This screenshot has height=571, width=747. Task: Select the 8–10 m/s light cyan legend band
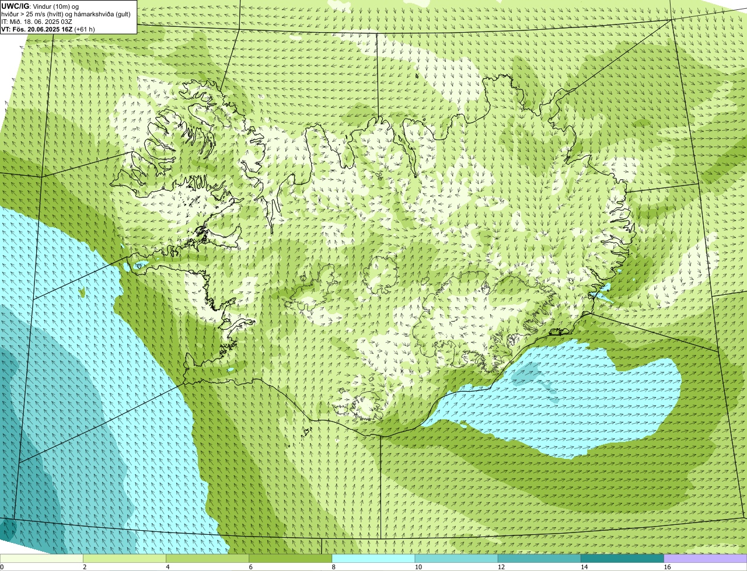coord(373,558)
